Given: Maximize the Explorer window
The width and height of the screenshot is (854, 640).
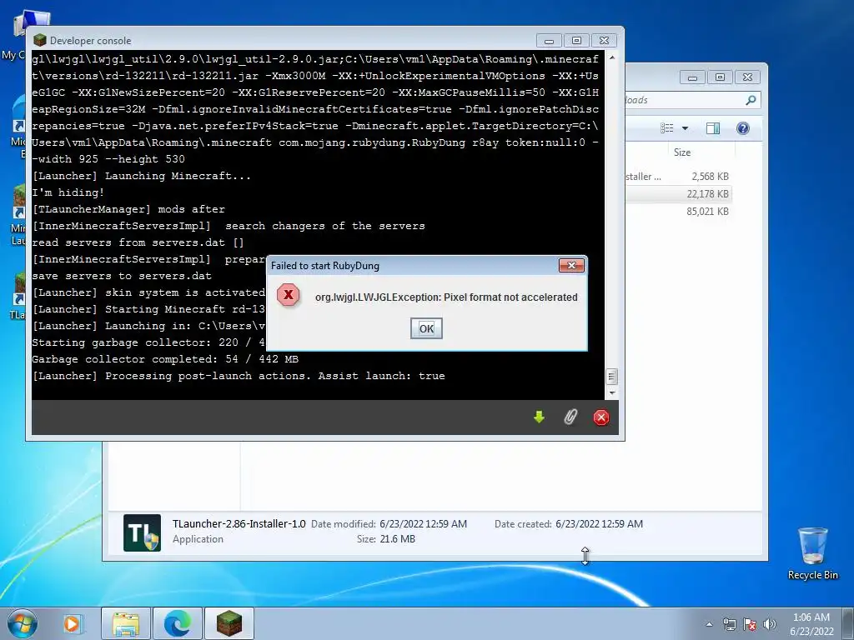Looking at the screenshot, I should (720, 77).
